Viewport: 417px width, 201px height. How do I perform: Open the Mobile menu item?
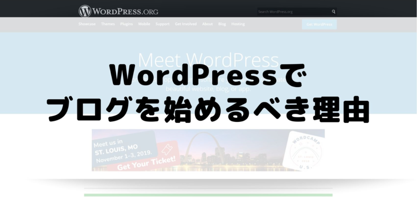point(144,24)
